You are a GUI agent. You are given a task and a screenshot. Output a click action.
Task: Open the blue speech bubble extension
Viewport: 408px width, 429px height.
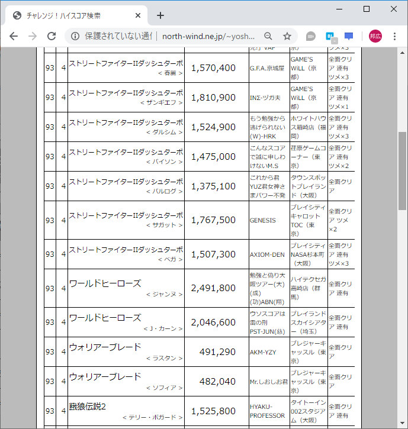(x=349, y=36)
